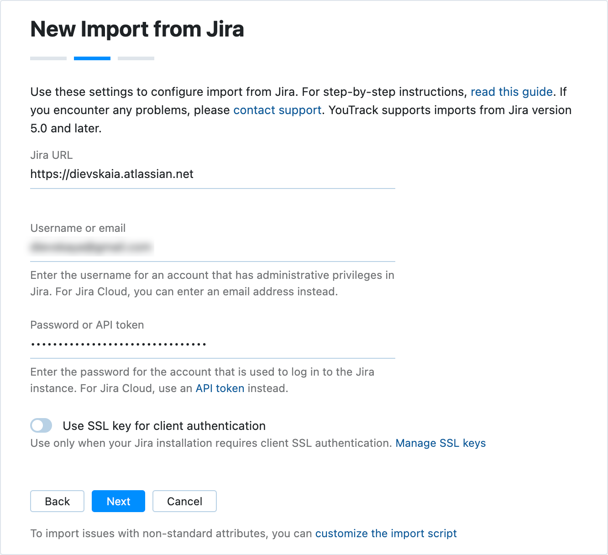
Task: Select the masked password dots
Action: click(118, 343)
